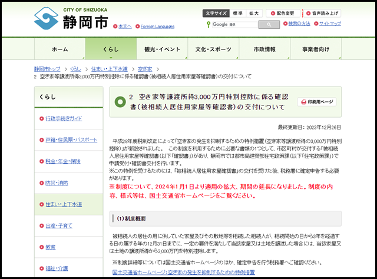
Task: Open the 市政情報 navigation tab
Action: click(264, 49)
